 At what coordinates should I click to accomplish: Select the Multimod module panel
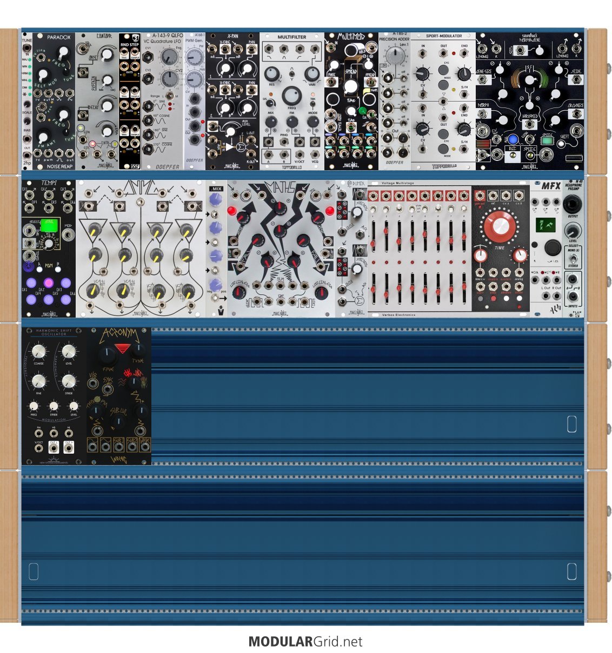[x=351, y=101]
